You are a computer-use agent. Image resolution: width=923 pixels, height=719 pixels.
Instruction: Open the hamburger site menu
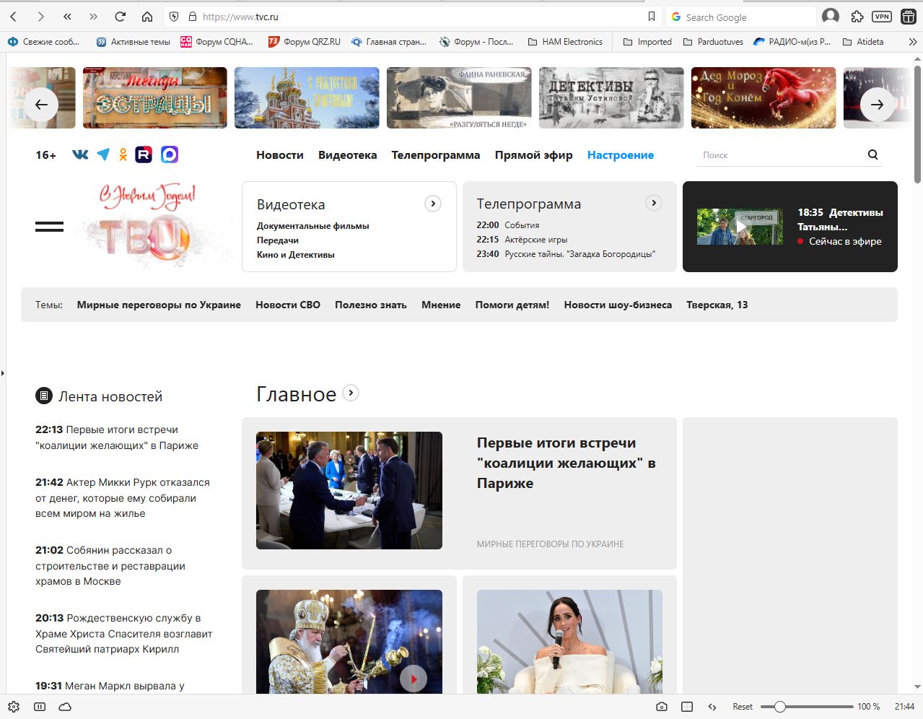[49, 227]
